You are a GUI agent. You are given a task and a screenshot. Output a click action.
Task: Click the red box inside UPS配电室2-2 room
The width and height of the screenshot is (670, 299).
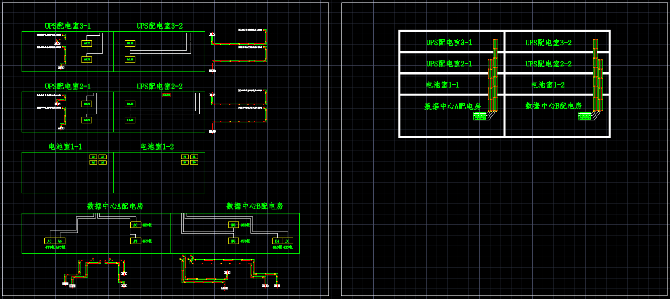(166, 95)
